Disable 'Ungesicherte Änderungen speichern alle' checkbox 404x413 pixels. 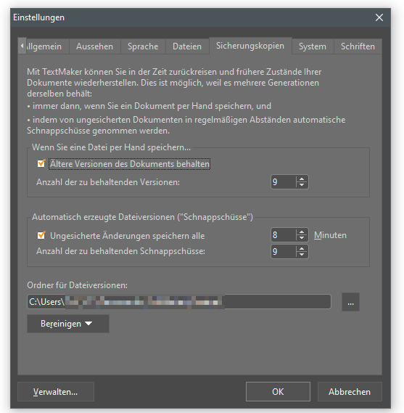(41, 235)
